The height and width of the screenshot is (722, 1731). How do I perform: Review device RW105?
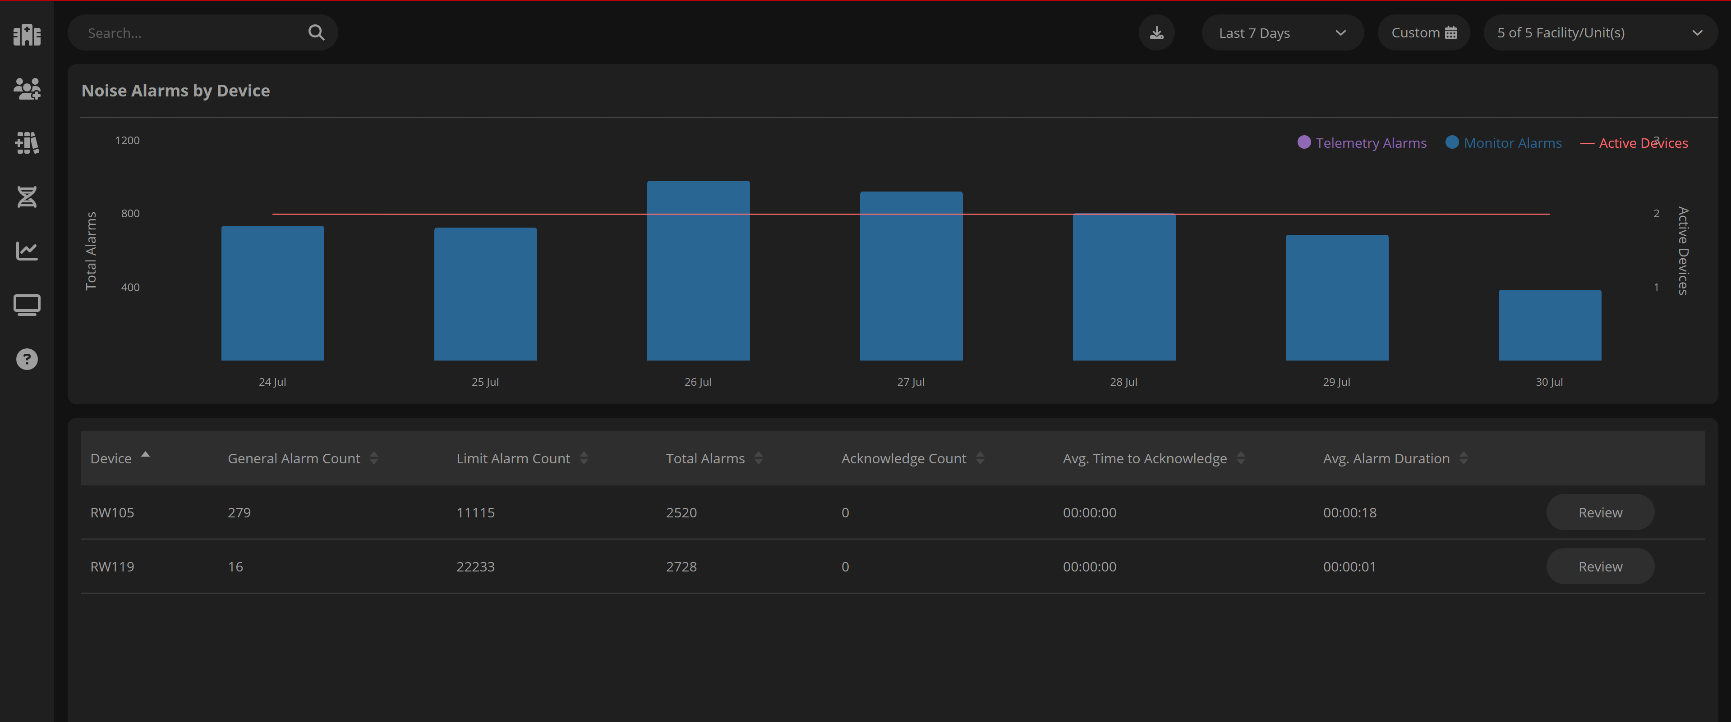coord(1600,512)
